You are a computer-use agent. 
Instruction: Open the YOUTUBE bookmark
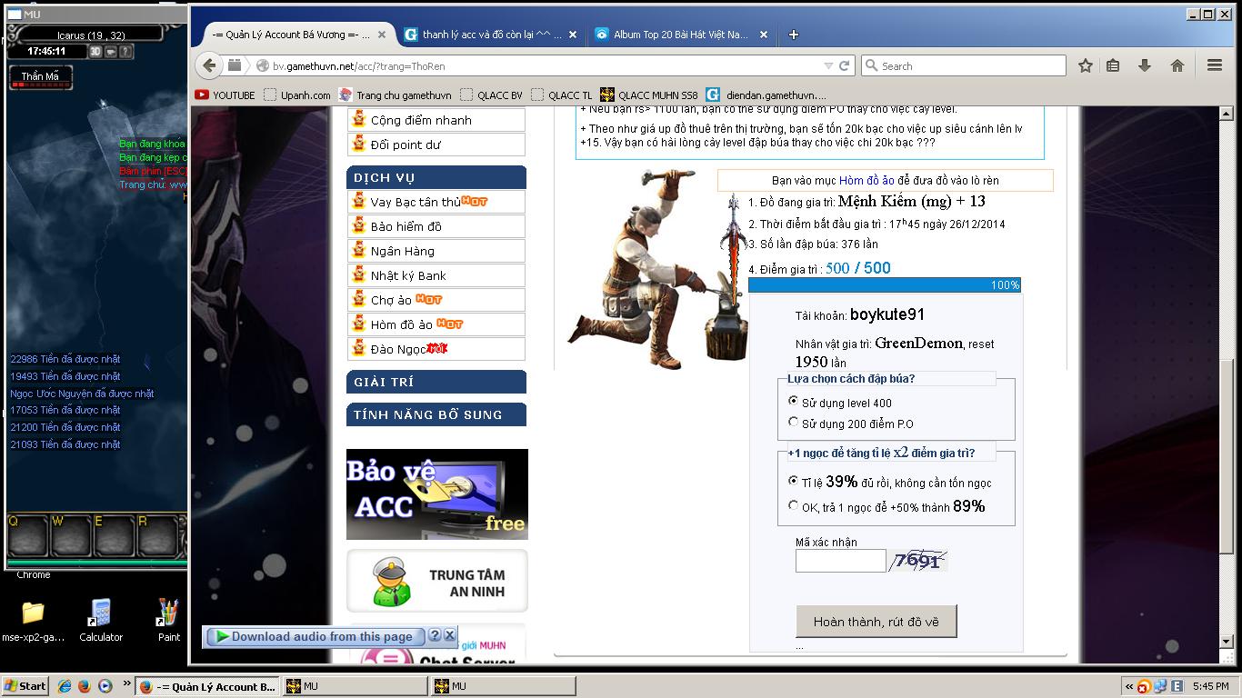[x=225, y=95]
